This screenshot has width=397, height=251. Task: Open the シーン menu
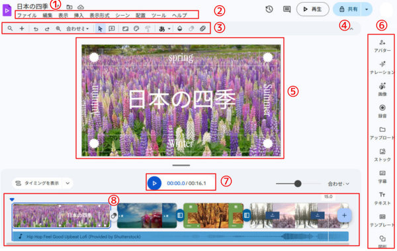point(122,15)
